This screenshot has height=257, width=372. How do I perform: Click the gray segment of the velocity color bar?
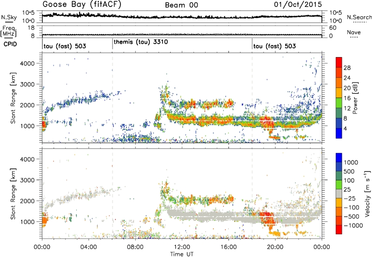point(339,193)
